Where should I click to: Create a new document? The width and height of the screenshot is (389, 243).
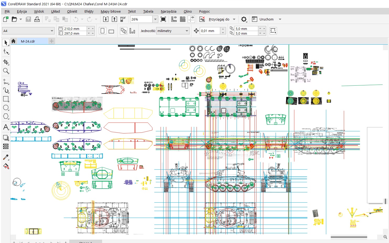pyautogui.click(x=6, y=19)
